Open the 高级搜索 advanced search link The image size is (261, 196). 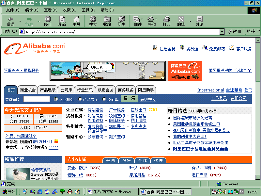148,100
